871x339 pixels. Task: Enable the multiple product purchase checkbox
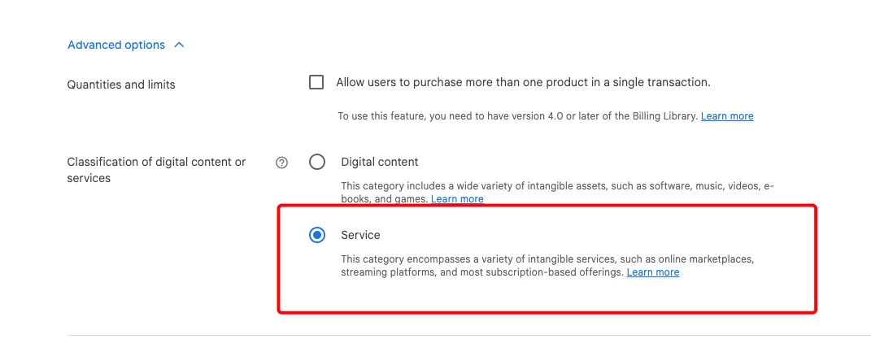tap(316, 83)
